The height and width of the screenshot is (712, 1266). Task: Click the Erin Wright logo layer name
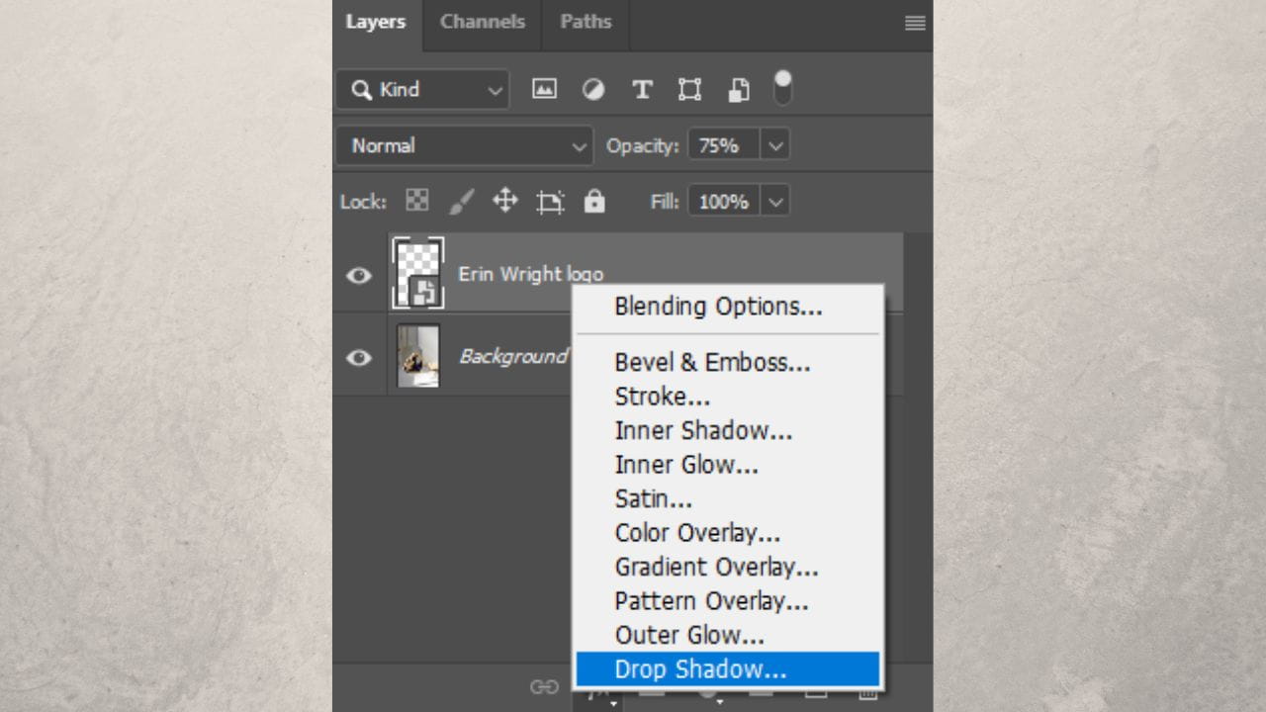(x=530, y=274)
